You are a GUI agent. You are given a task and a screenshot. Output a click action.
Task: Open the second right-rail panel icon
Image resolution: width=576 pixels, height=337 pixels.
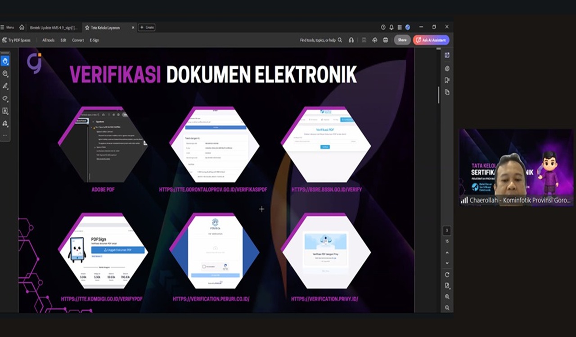pyautogui.click(x=447, y=68)
